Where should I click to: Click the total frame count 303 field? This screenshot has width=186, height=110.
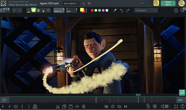pyautogui.click(x=180, y=100)
